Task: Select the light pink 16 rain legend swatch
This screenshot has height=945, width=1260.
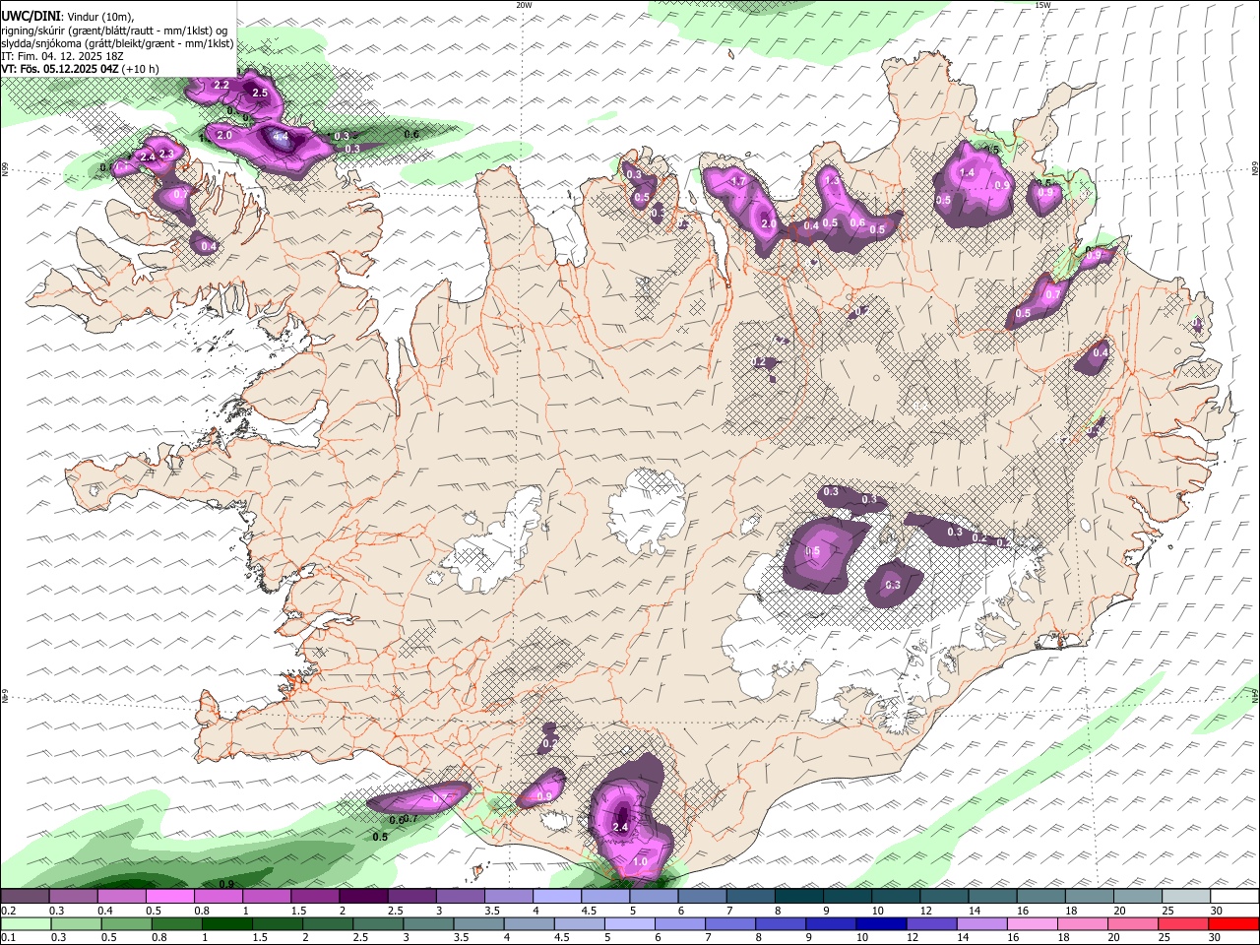Action: [1033, 923]
